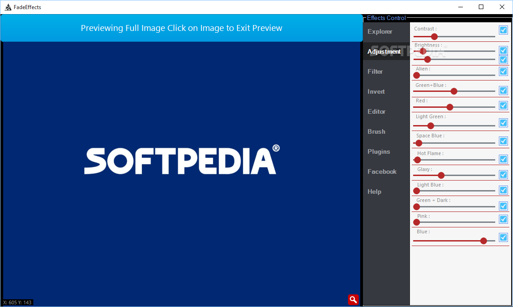This screenshot has height=307, width=513.
Task: Switch to the Invert section
Action: [x=376, y=92]
